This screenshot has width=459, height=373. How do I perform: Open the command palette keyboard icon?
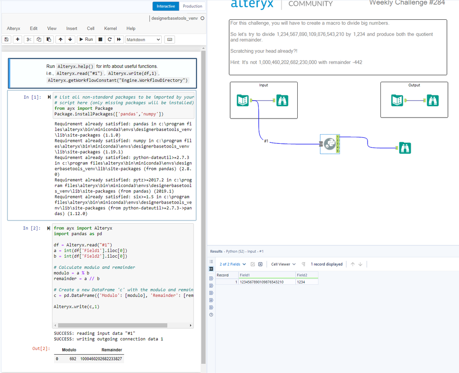[170, 40]
